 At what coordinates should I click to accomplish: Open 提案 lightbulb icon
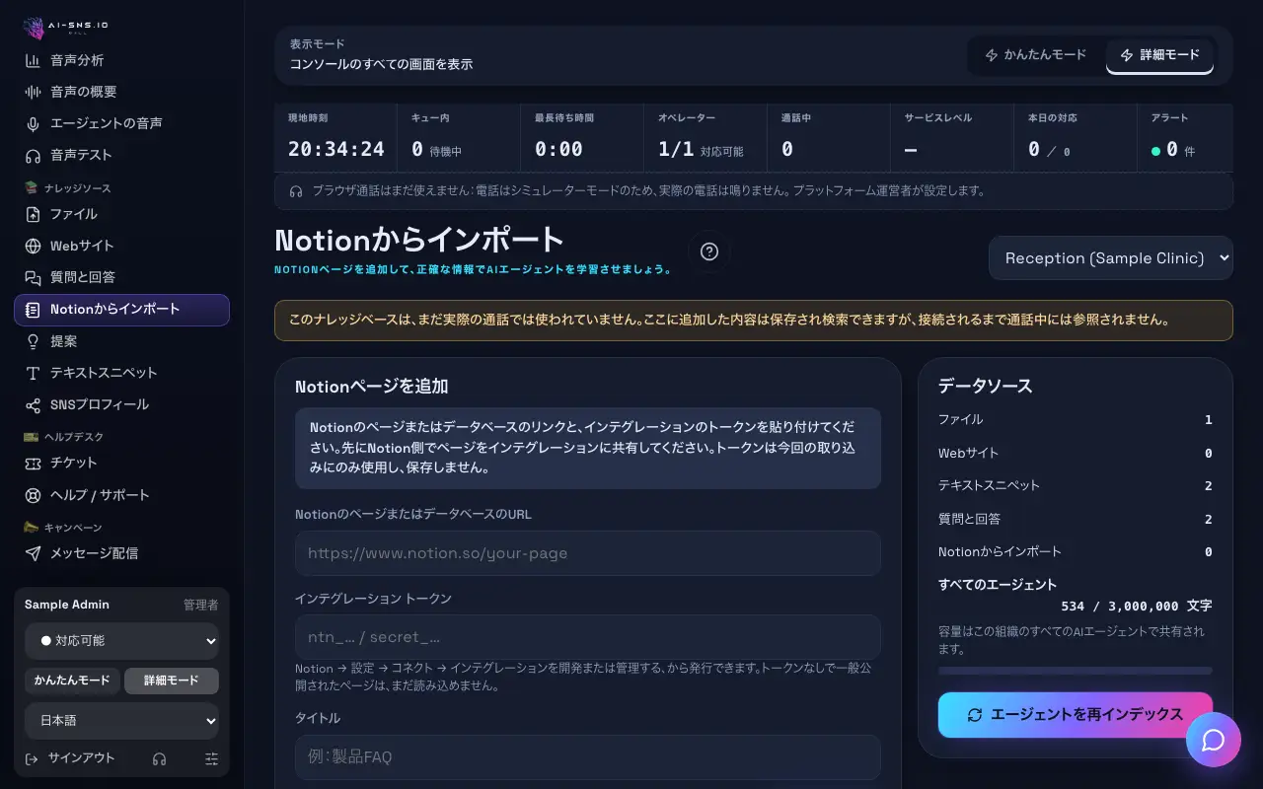coord(33,341)
